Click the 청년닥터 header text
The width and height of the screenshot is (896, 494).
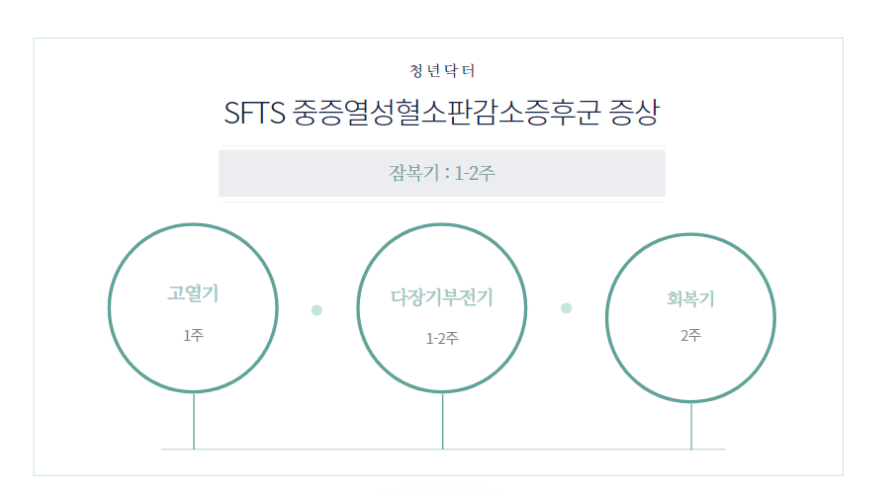(442, 71)
